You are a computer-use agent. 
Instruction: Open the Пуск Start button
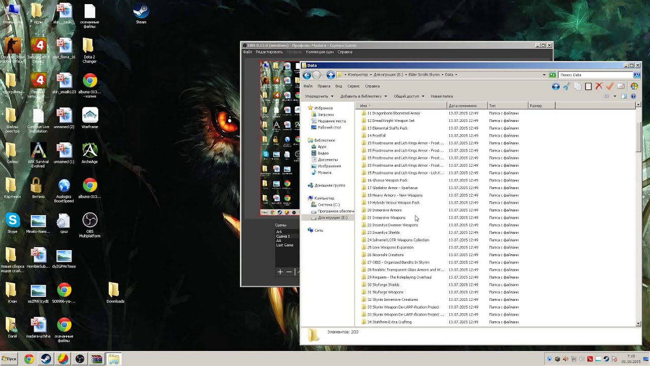point(9,359)
